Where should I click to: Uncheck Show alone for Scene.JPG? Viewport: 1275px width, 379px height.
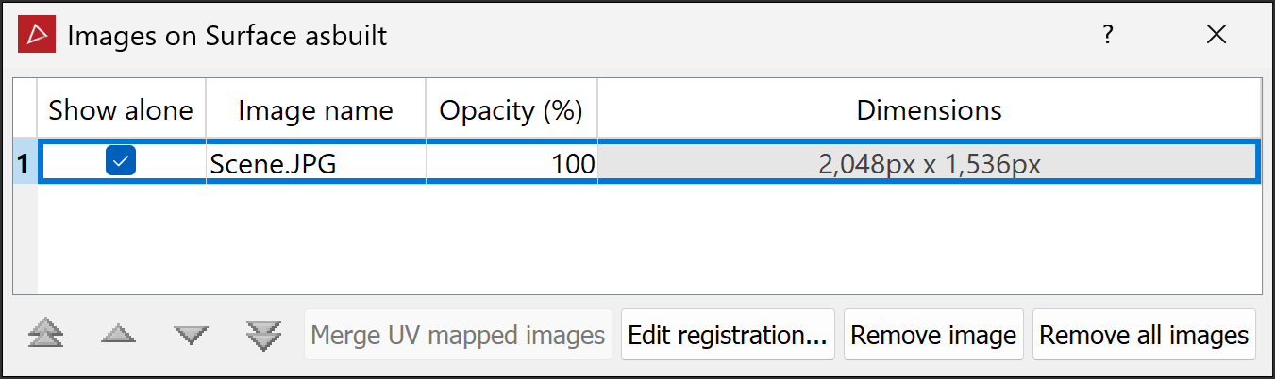tap(121, 162)
